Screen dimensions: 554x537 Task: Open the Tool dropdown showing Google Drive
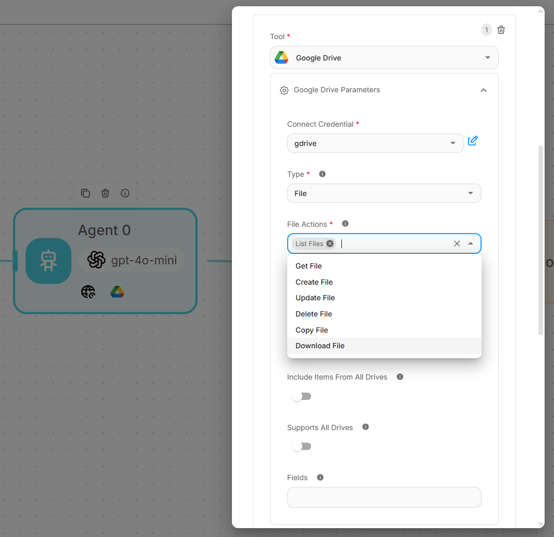pyautogui.click(x=384, y=58)
